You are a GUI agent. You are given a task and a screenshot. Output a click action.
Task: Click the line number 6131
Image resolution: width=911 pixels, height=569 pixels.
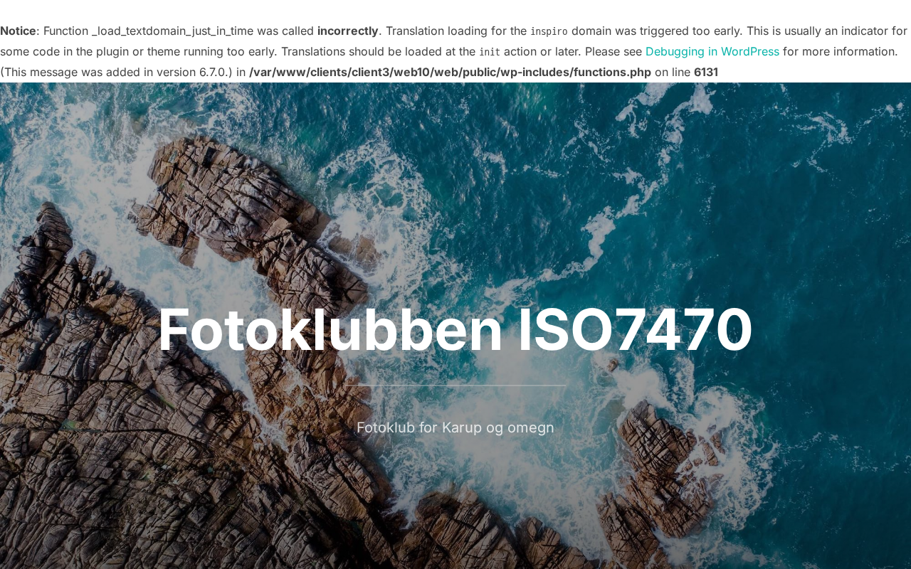click(x=706, y=72)
